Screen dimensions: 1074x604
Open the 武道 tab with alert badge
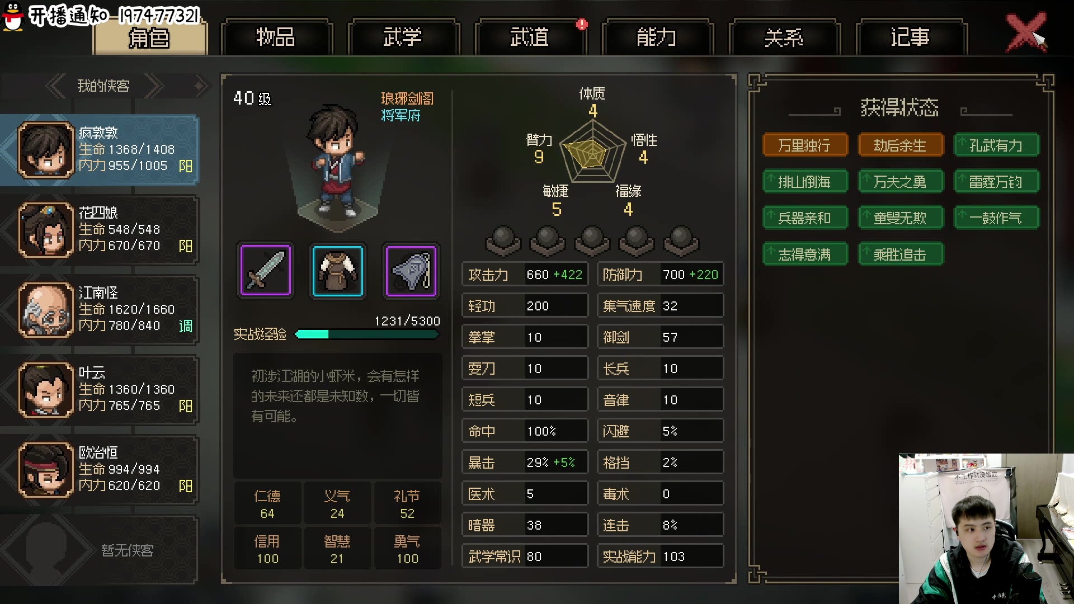(530, 37)
